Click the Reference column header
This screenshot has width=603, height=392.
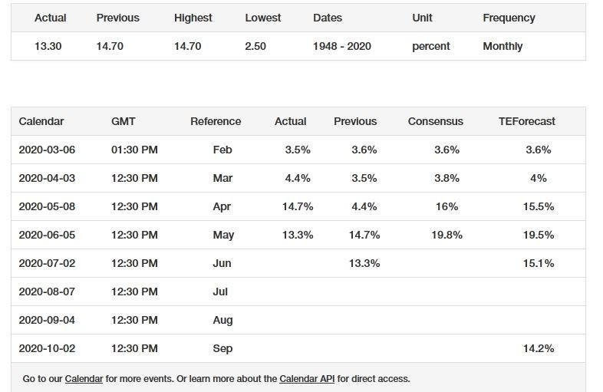tap(216, 121)
